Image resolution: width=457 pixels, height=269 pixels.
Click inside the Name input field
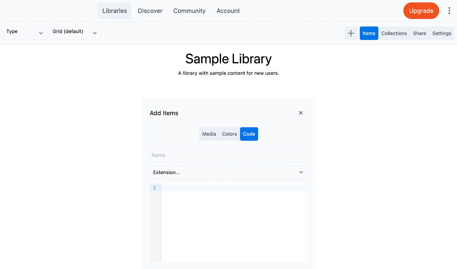click(x=229, y=155)
